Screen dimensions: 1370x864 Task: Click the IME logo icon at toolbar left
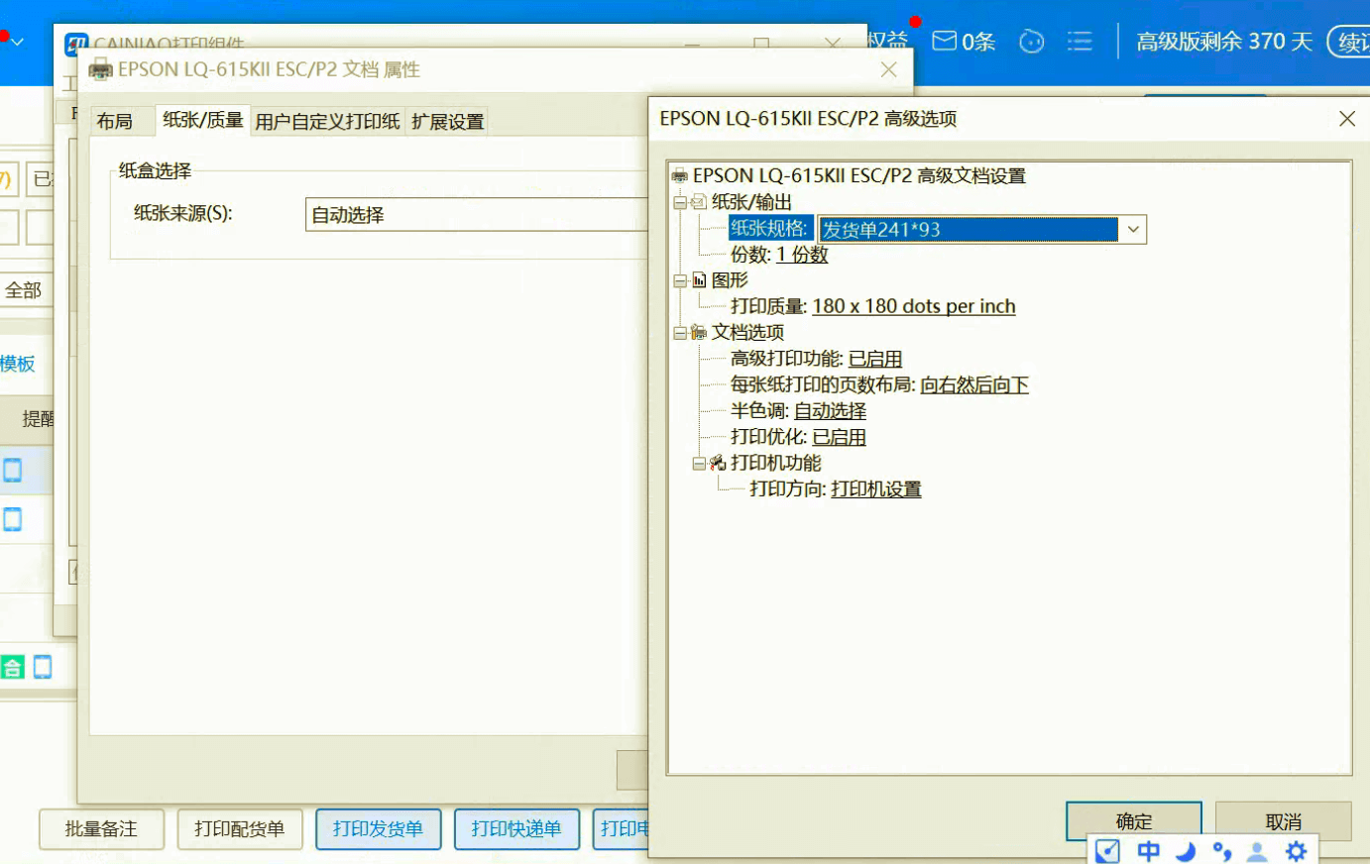[1108, 851]
